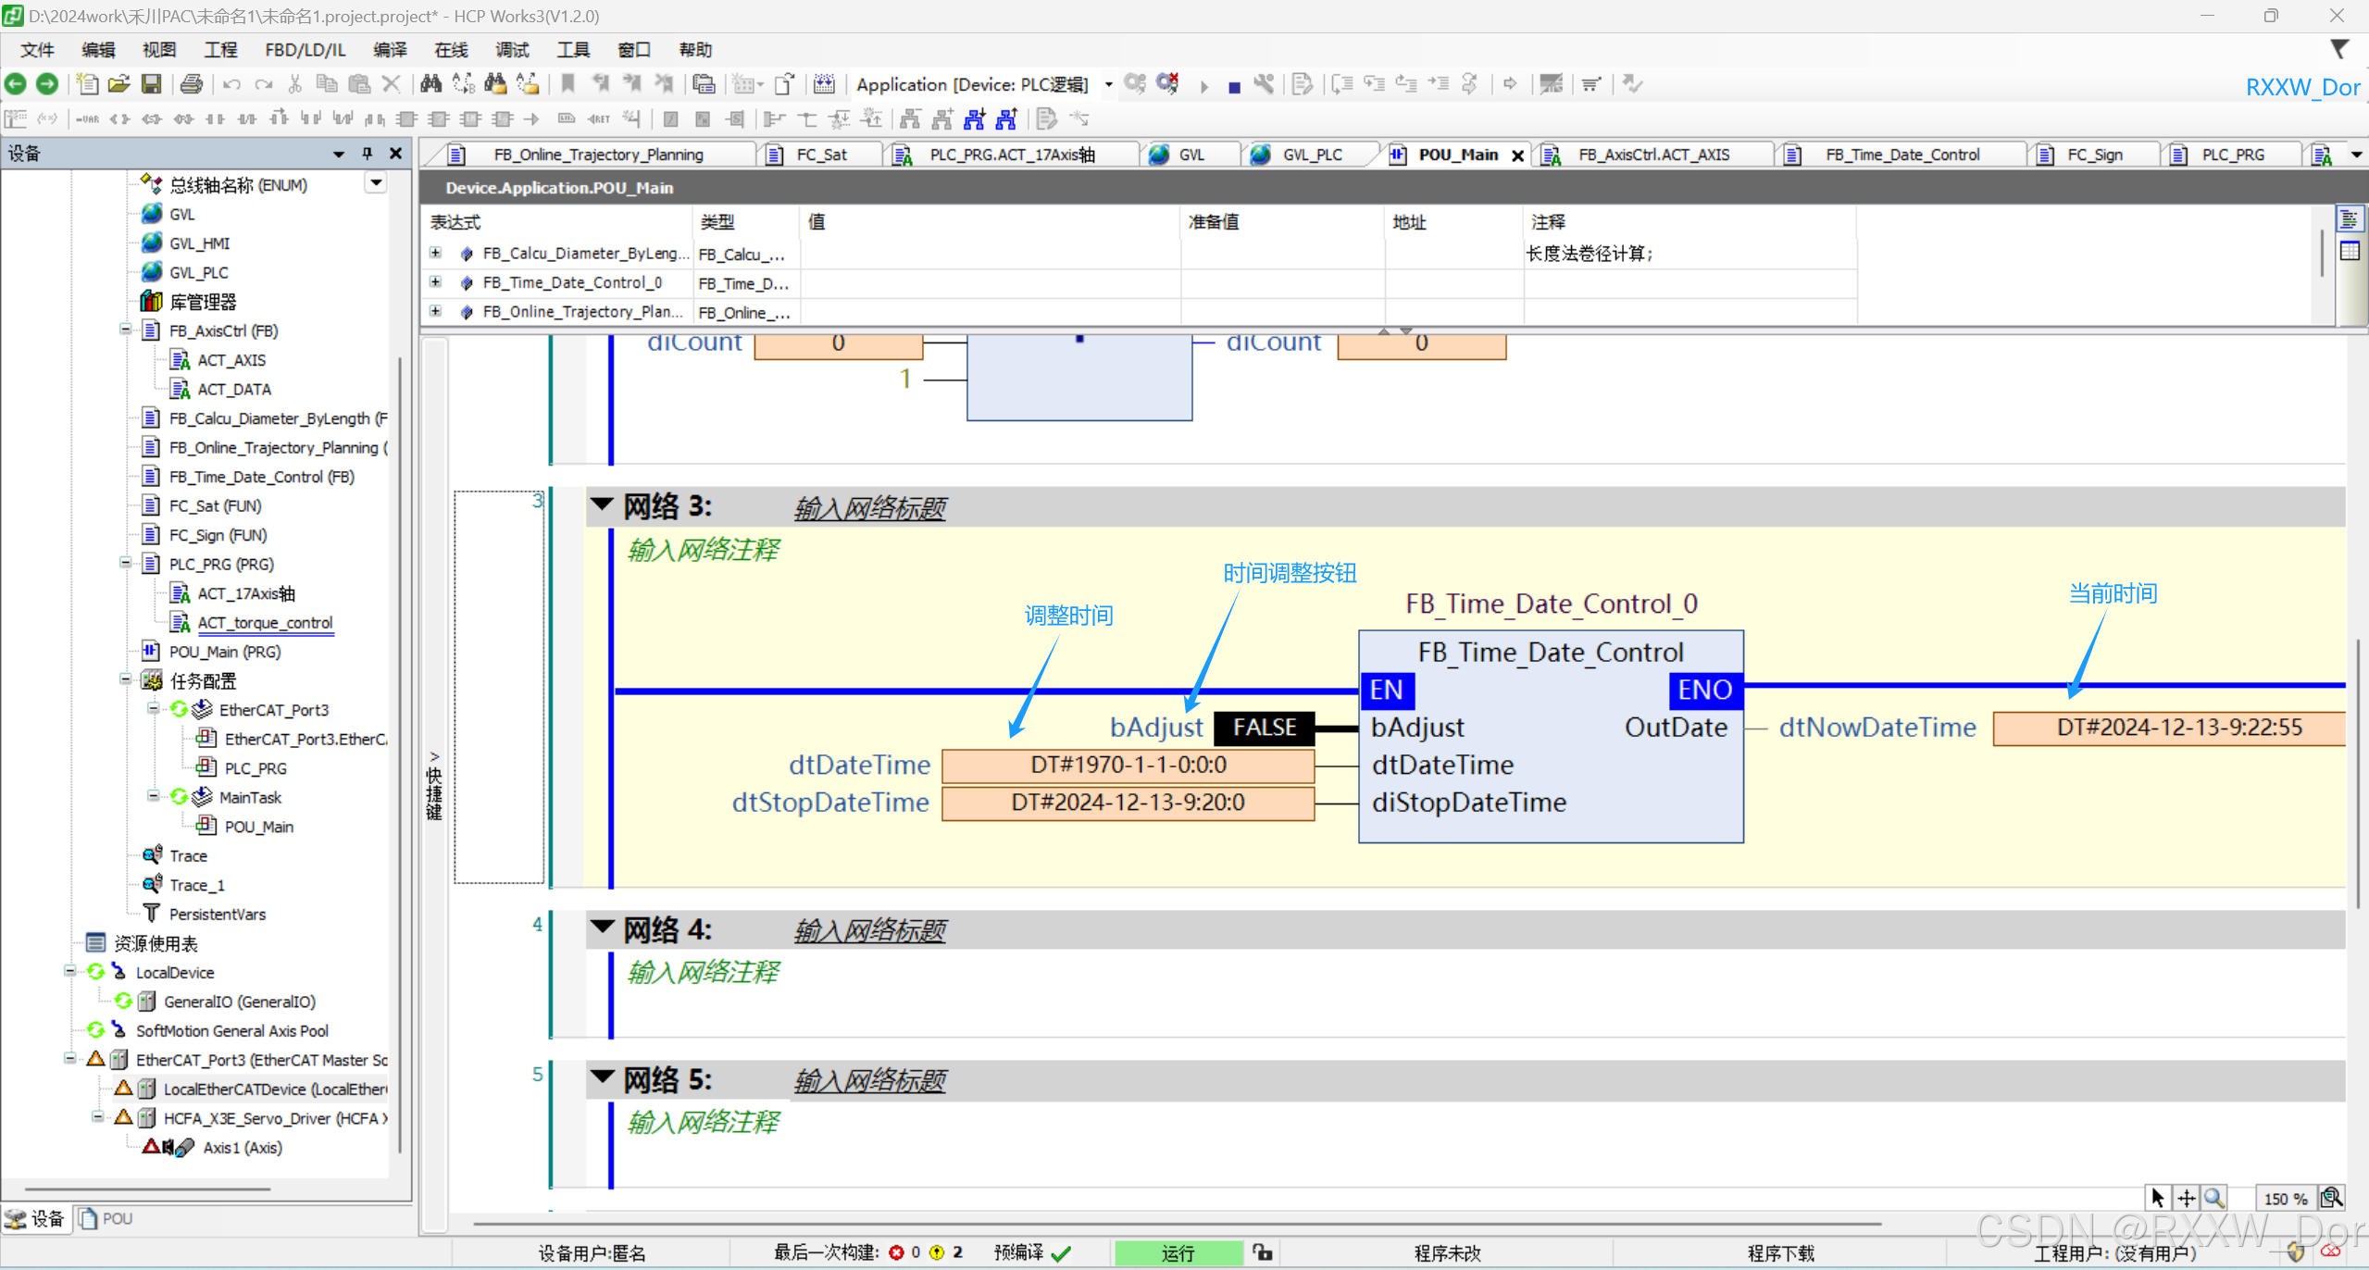Open the find/search binoculars icon
This screenshot has height=1270, width=2369.
click(x=430, y=83)
